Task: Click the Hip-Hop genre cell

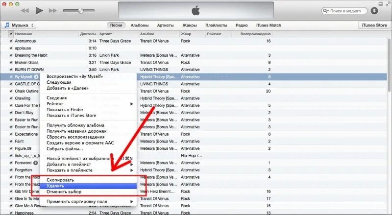Action: pyautogui.click(x=191, y=156)
